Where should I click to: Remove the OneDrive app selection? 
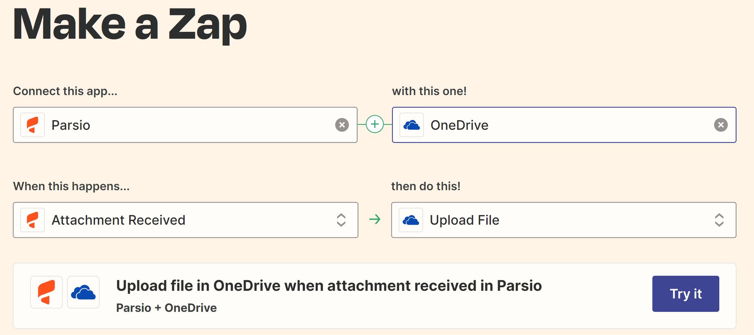coord(721,125)
